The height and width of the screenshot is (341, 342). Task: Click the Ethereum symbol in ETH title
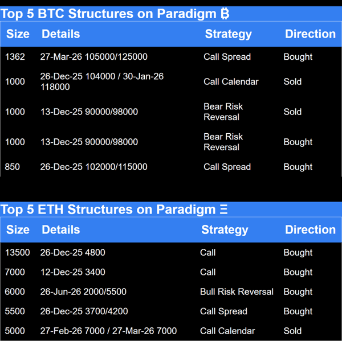pos(223,209)
